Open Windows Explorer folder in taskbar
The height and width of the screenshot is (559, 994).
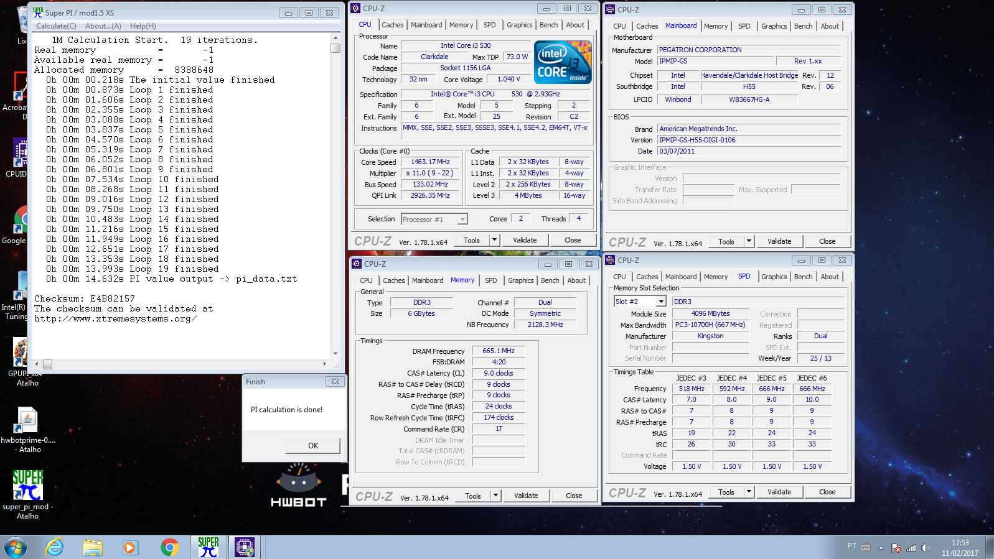[93, 547]
